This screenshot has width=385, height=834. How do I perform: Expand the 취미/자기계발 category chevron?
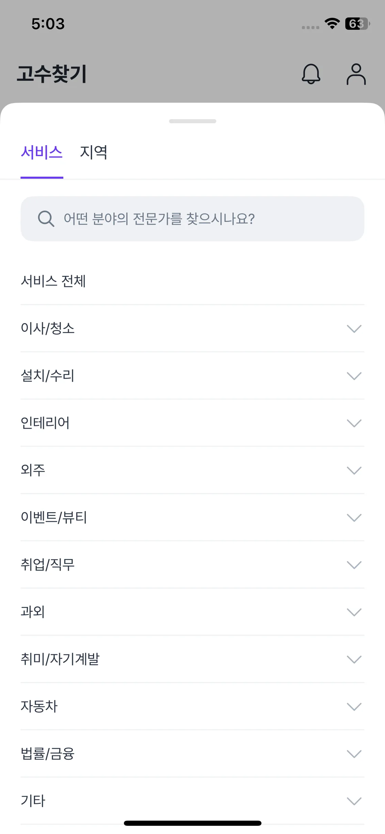coord(354,659)
